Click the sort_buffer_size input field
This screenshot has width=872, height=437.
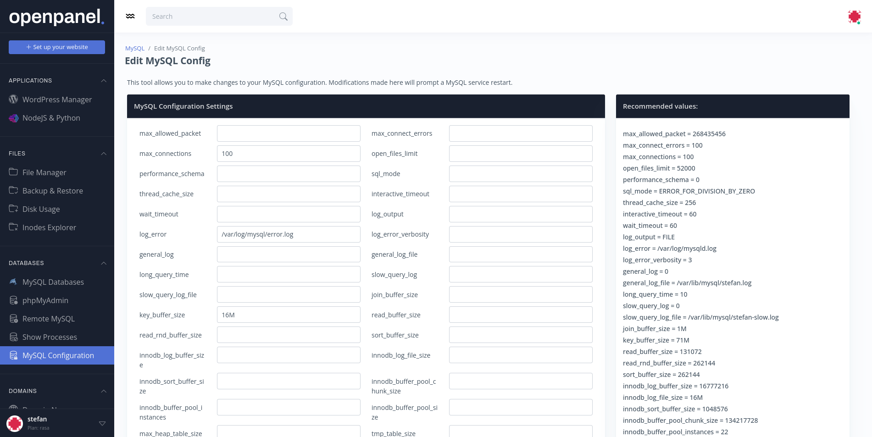point(521,335)
